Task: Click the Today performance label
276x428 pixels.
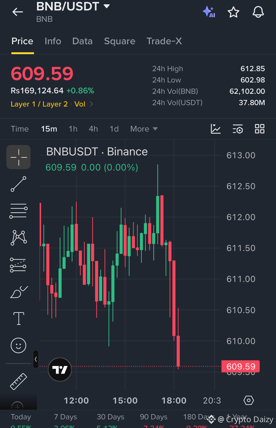Action: (x=21, y=417)
